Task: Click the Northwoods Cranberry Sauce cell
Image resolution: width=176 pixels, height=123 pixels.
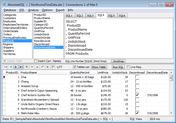Action: (45, 109)
